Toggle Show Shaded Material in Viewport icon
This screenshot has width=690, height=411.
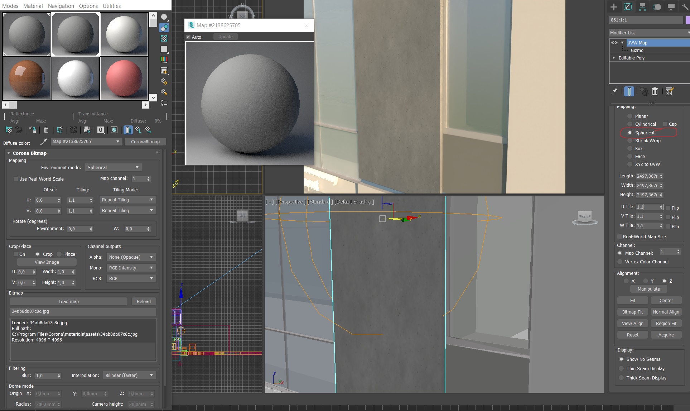tap(114, 130)
